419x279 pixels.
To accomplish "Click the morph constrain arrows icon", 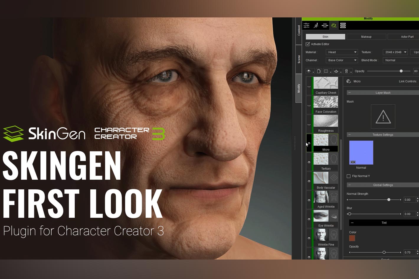I will click(325, 26).
